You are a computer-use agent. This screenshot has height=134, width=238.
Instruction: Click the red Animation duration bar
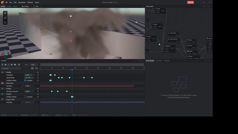point(87,86)
